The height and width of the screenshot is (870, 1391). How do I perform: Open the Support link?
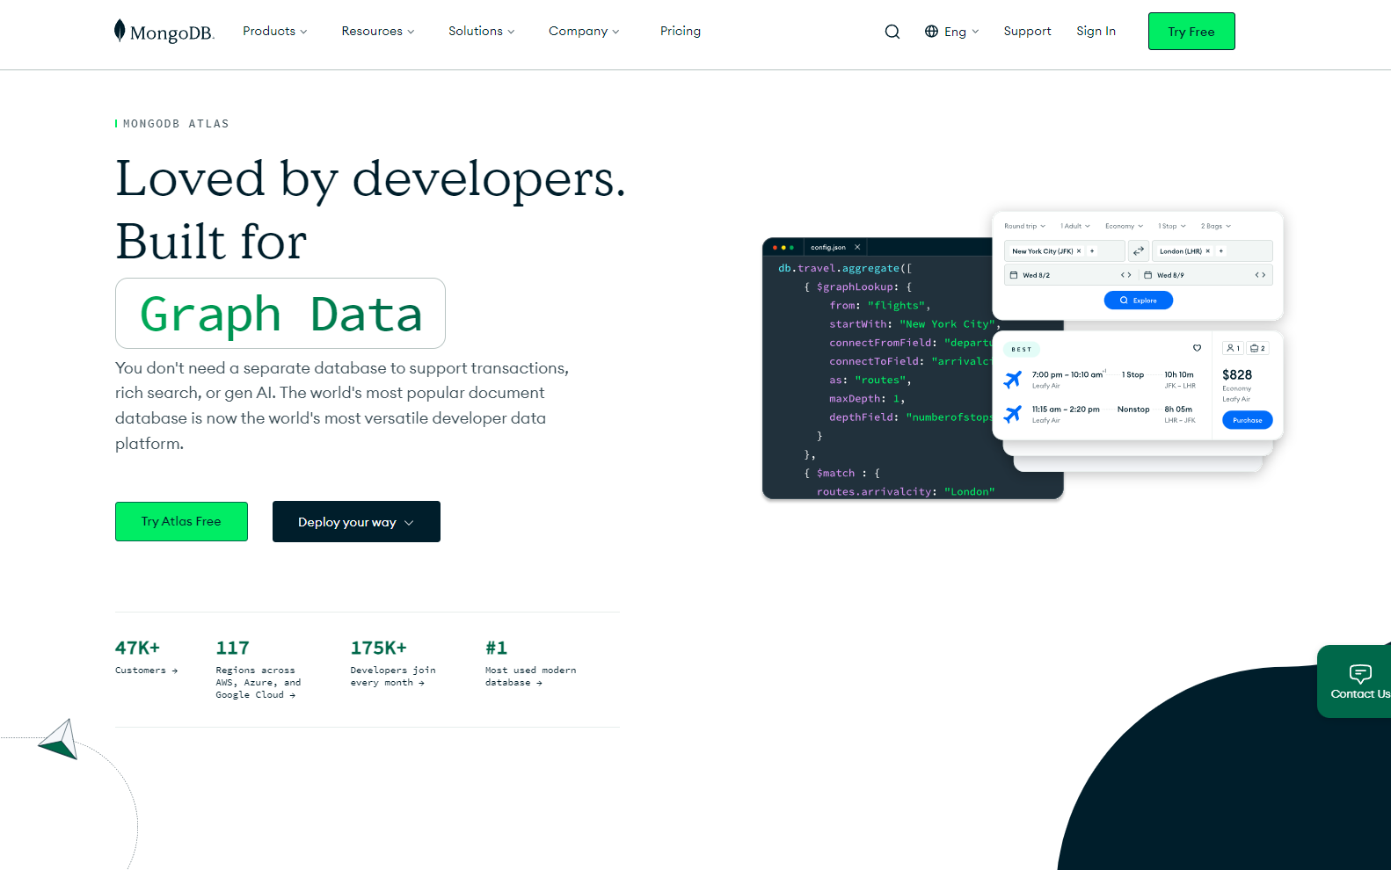(x=1027, y=31)
